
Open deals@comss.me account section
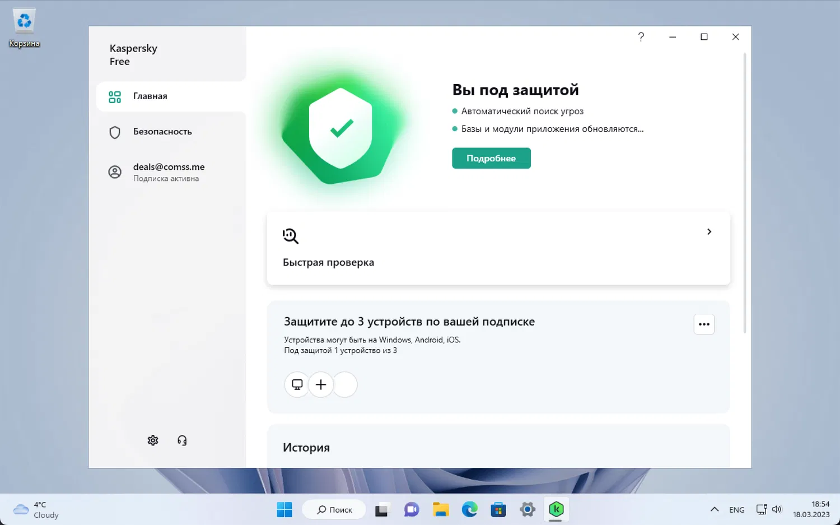[171, 172]
